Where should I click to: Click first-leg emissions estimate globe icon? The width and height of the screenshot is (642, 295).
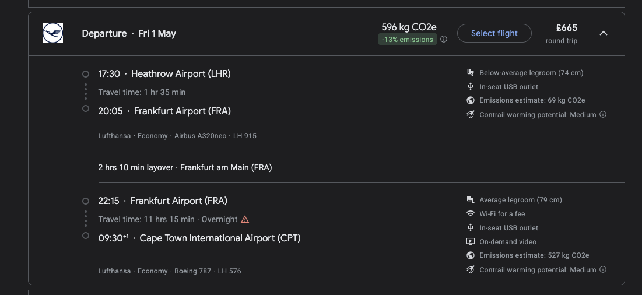[x=471, y=100]
